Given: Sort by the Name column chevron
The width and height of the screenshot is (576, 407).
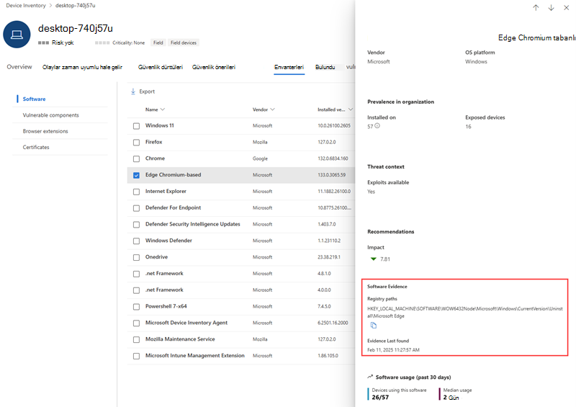Looking at the screenshot, I should 163,109.
